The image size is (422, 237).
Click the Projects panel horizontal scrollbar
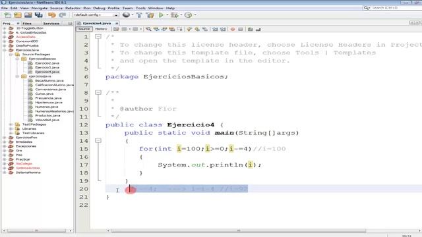click(x=37, y=231)
